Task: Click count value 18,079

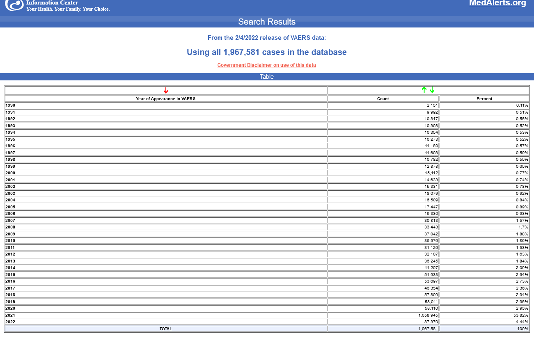Action: point(431,193)
